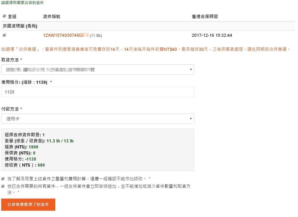Open the 取貨方法 pickup method dropdown

(97, 70)
